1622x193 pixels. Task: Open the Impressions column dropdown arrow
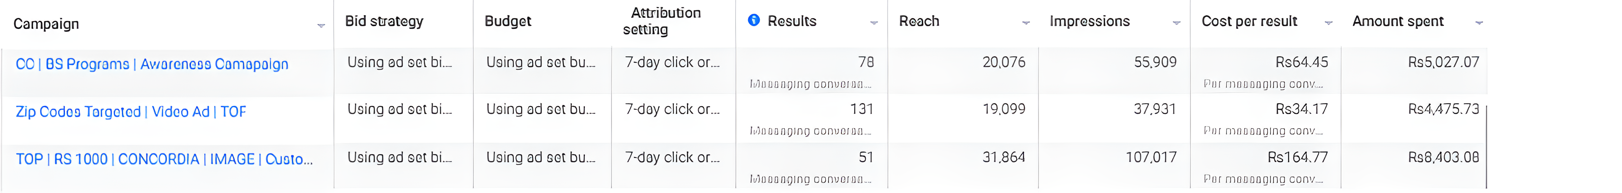point(1176,23)
